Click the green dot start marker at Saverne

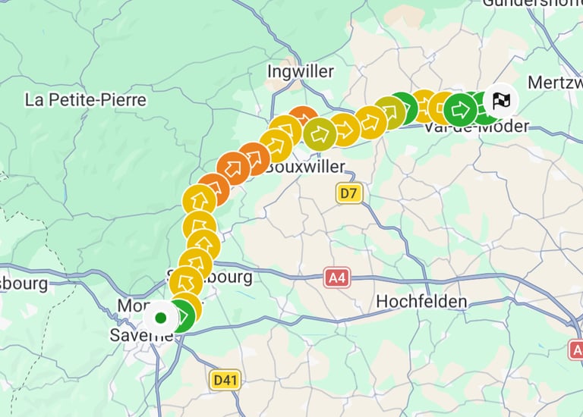point(161,318)
